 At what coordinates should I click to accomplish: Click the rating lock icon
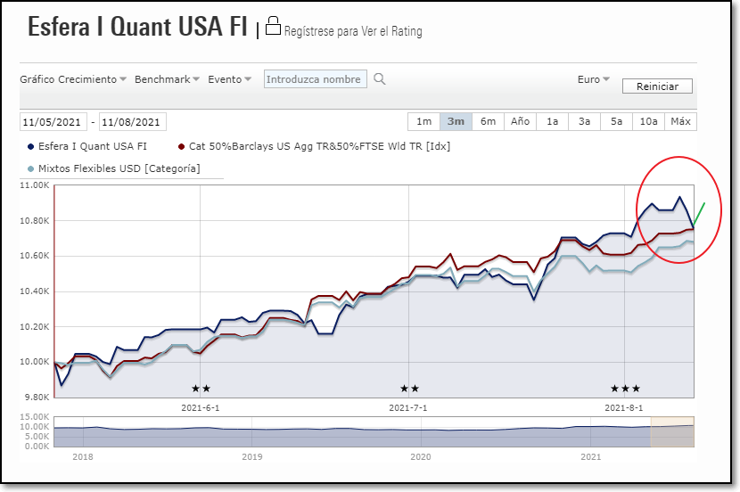pyautogui.click(x=273, y=26)
